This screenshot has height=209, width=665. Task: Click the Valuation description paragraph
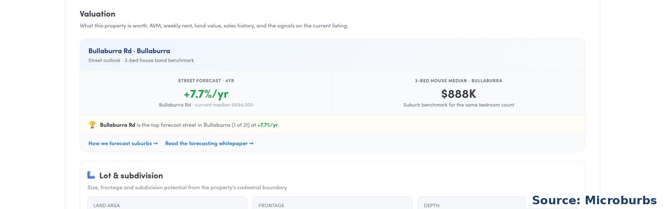click(214, 26)
